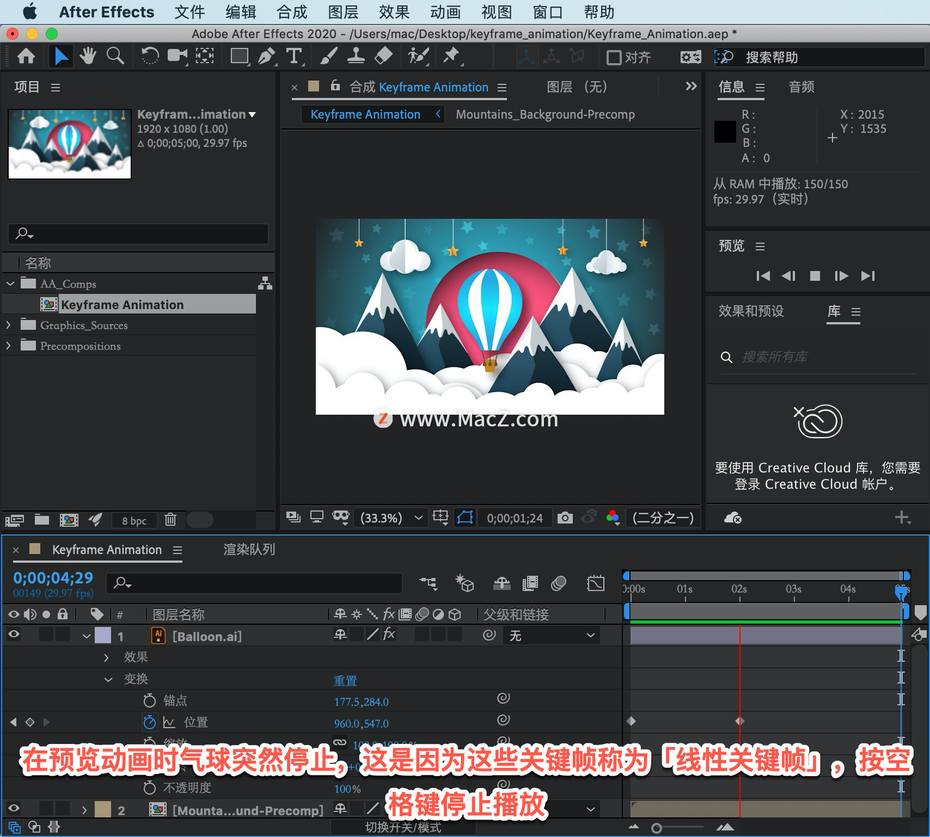
Task: Click the project composition thumbnail
Action: pyautogui.click(x=70, y=144)
